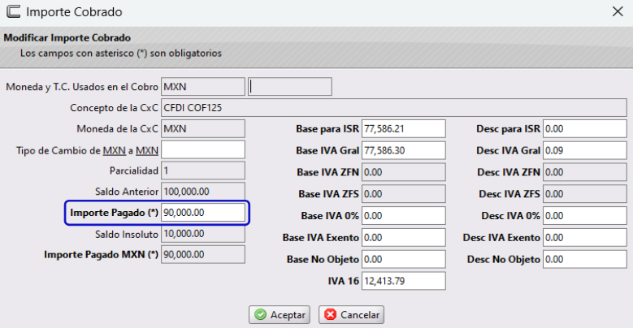Screen dimensions: 633x328
Task: Click the Base IVA 0% field
Action: point(404,216)
